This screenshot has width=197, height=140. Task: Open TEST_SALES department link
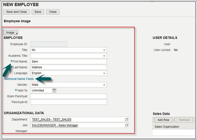(x=52, y=119)
